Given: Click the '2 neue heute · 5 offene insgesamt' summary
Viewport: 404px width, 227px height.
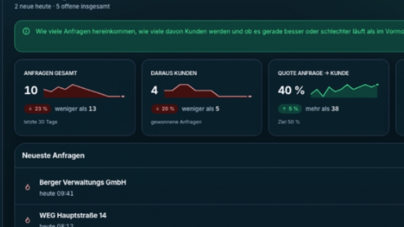Looking at the screenshot, I should point(62,7).
